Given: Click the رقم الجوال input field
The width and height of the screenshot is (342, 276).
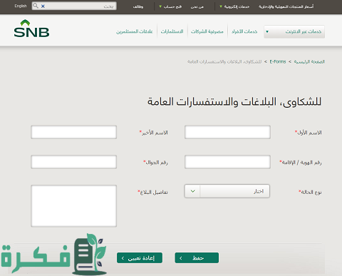Looking at the screenshot, I should pyautogui.click(x=73, y=162).
